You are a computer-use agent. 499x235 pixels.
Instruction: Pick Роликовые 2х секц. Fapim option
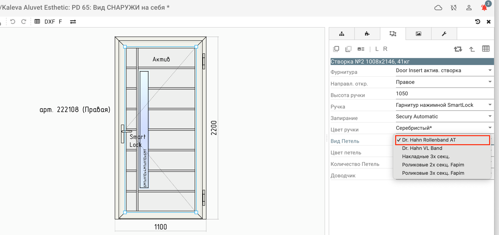442,165
